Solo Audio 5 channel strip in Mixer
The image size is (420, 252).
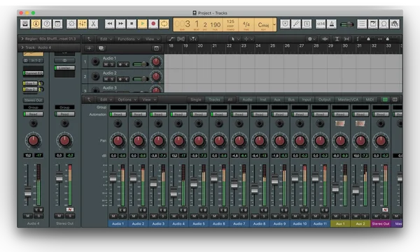coord(203,216)
